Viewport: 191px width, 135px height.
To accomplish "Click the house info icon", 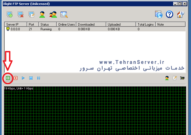I will coord(180,14).
